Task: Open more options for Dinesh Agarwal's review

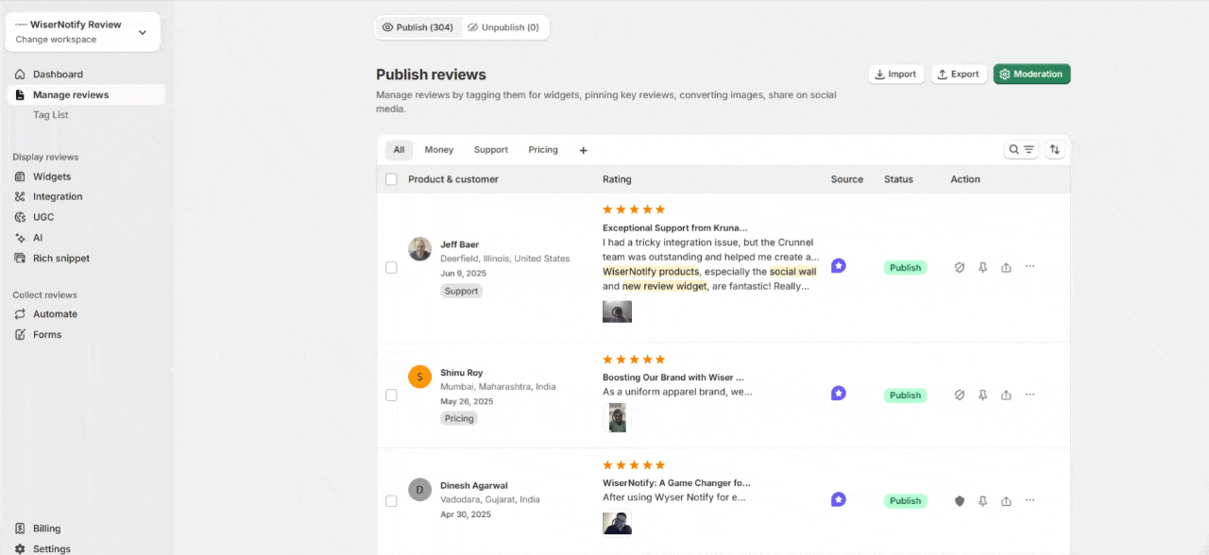Action: tap(1030, 500)
